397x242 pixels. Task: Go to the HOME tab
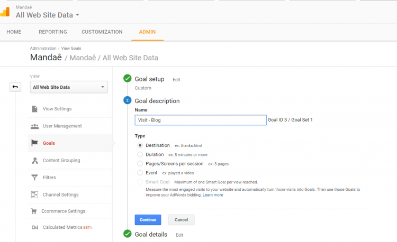point(14,32)
